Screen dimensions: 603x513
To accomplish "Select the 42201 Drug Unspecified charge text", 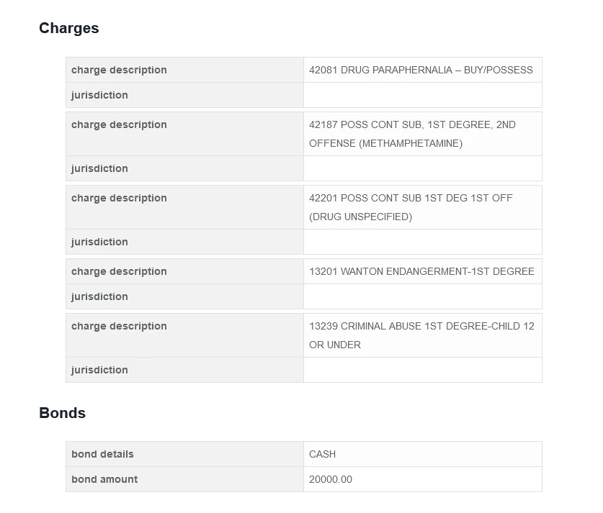I will tap(411, 207).
